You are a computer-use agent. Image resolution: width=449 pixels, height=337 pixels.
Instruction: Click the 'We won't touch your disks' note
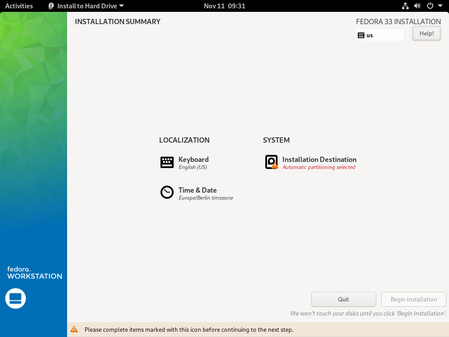[368, 313]
